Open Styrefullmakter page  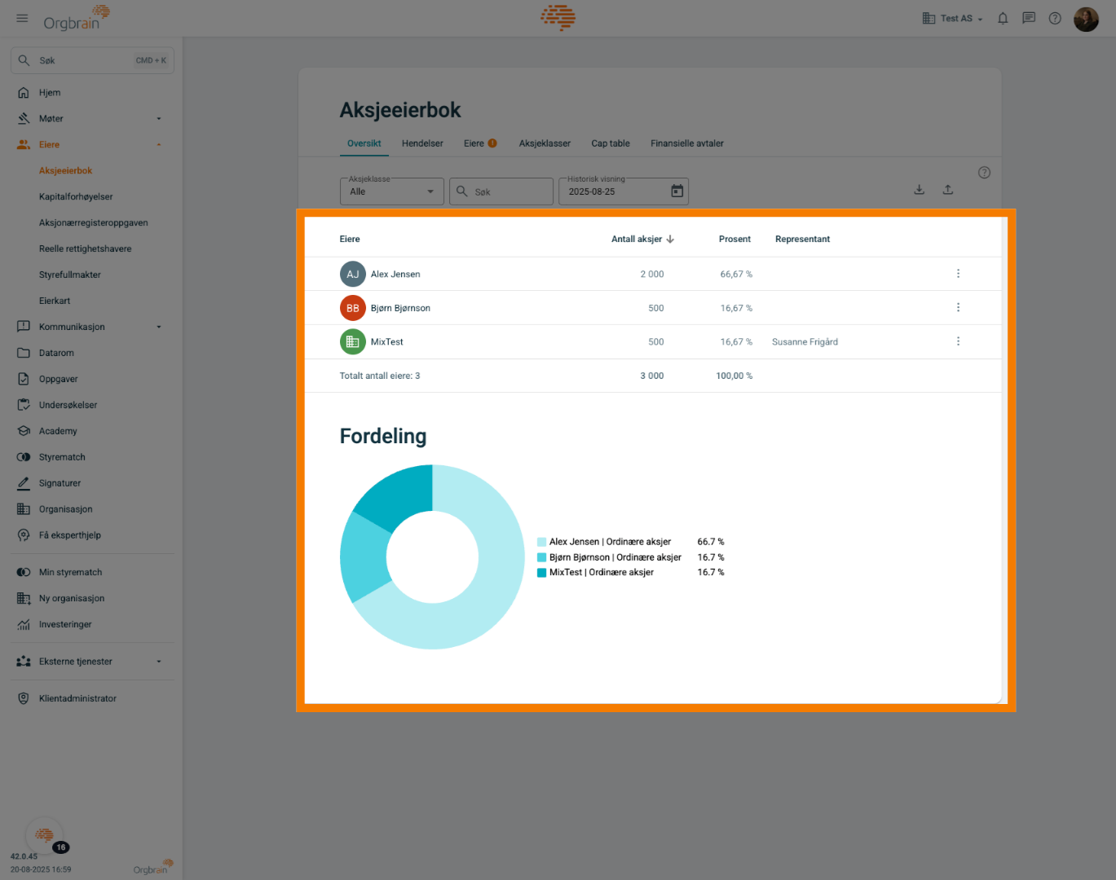70,275
